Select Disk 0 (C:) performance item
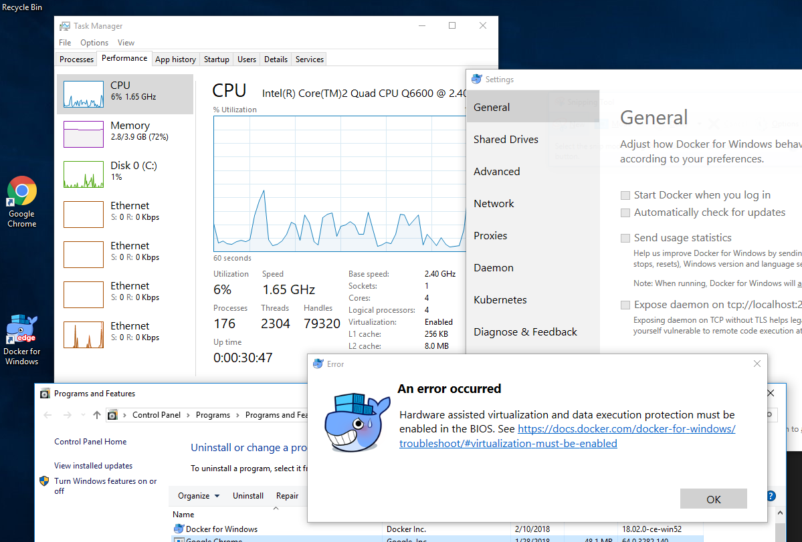Screen dimensions: 802x542 125,174
